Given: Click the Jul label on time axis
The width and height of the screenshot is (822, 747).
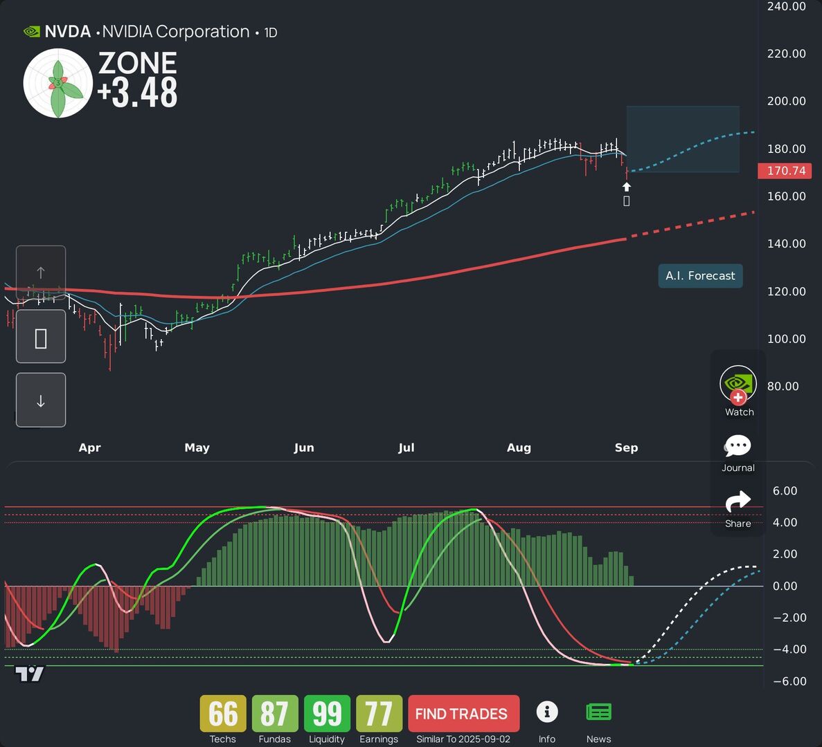Looking at the screenshot, I should tap(406, 448).
